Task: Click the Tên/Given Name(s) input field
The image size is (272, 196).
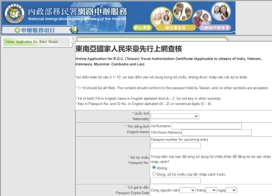Action: point(216,133)
